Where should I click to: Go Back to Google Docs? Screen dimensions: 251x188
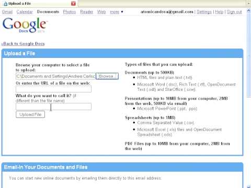pos(23,43)
